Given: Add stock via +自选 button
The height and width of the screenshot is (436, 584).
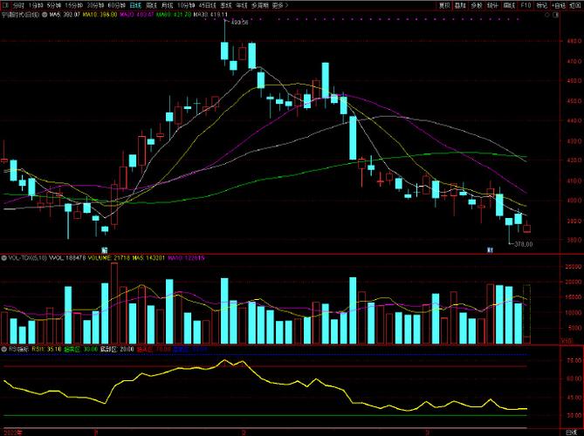Looking at the screenshot, I should (x=558, y=4).
